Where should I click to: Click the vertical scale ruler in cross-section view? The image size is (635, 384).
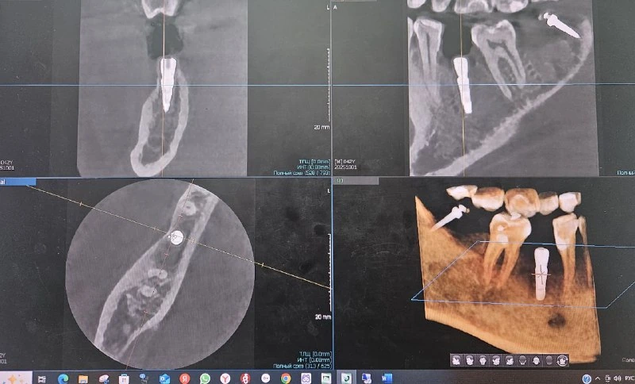coord(328,85)
